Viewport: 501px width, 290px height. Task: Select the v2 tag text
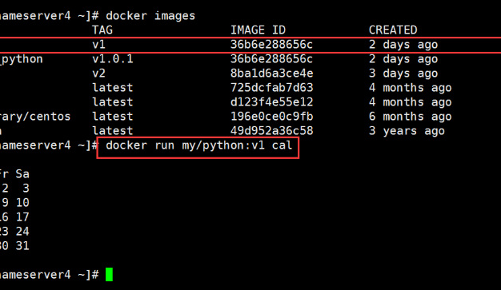pyautogui.click(x=98, y=73)
